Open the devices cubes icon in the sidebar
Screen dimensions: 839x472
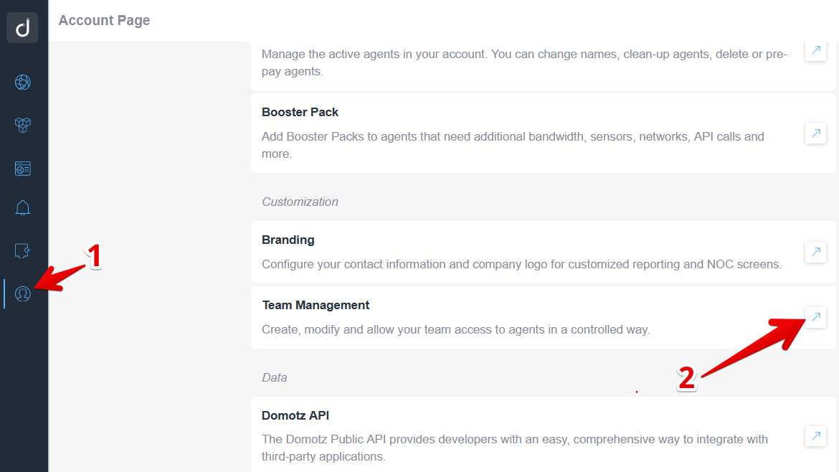click(22, 125)
